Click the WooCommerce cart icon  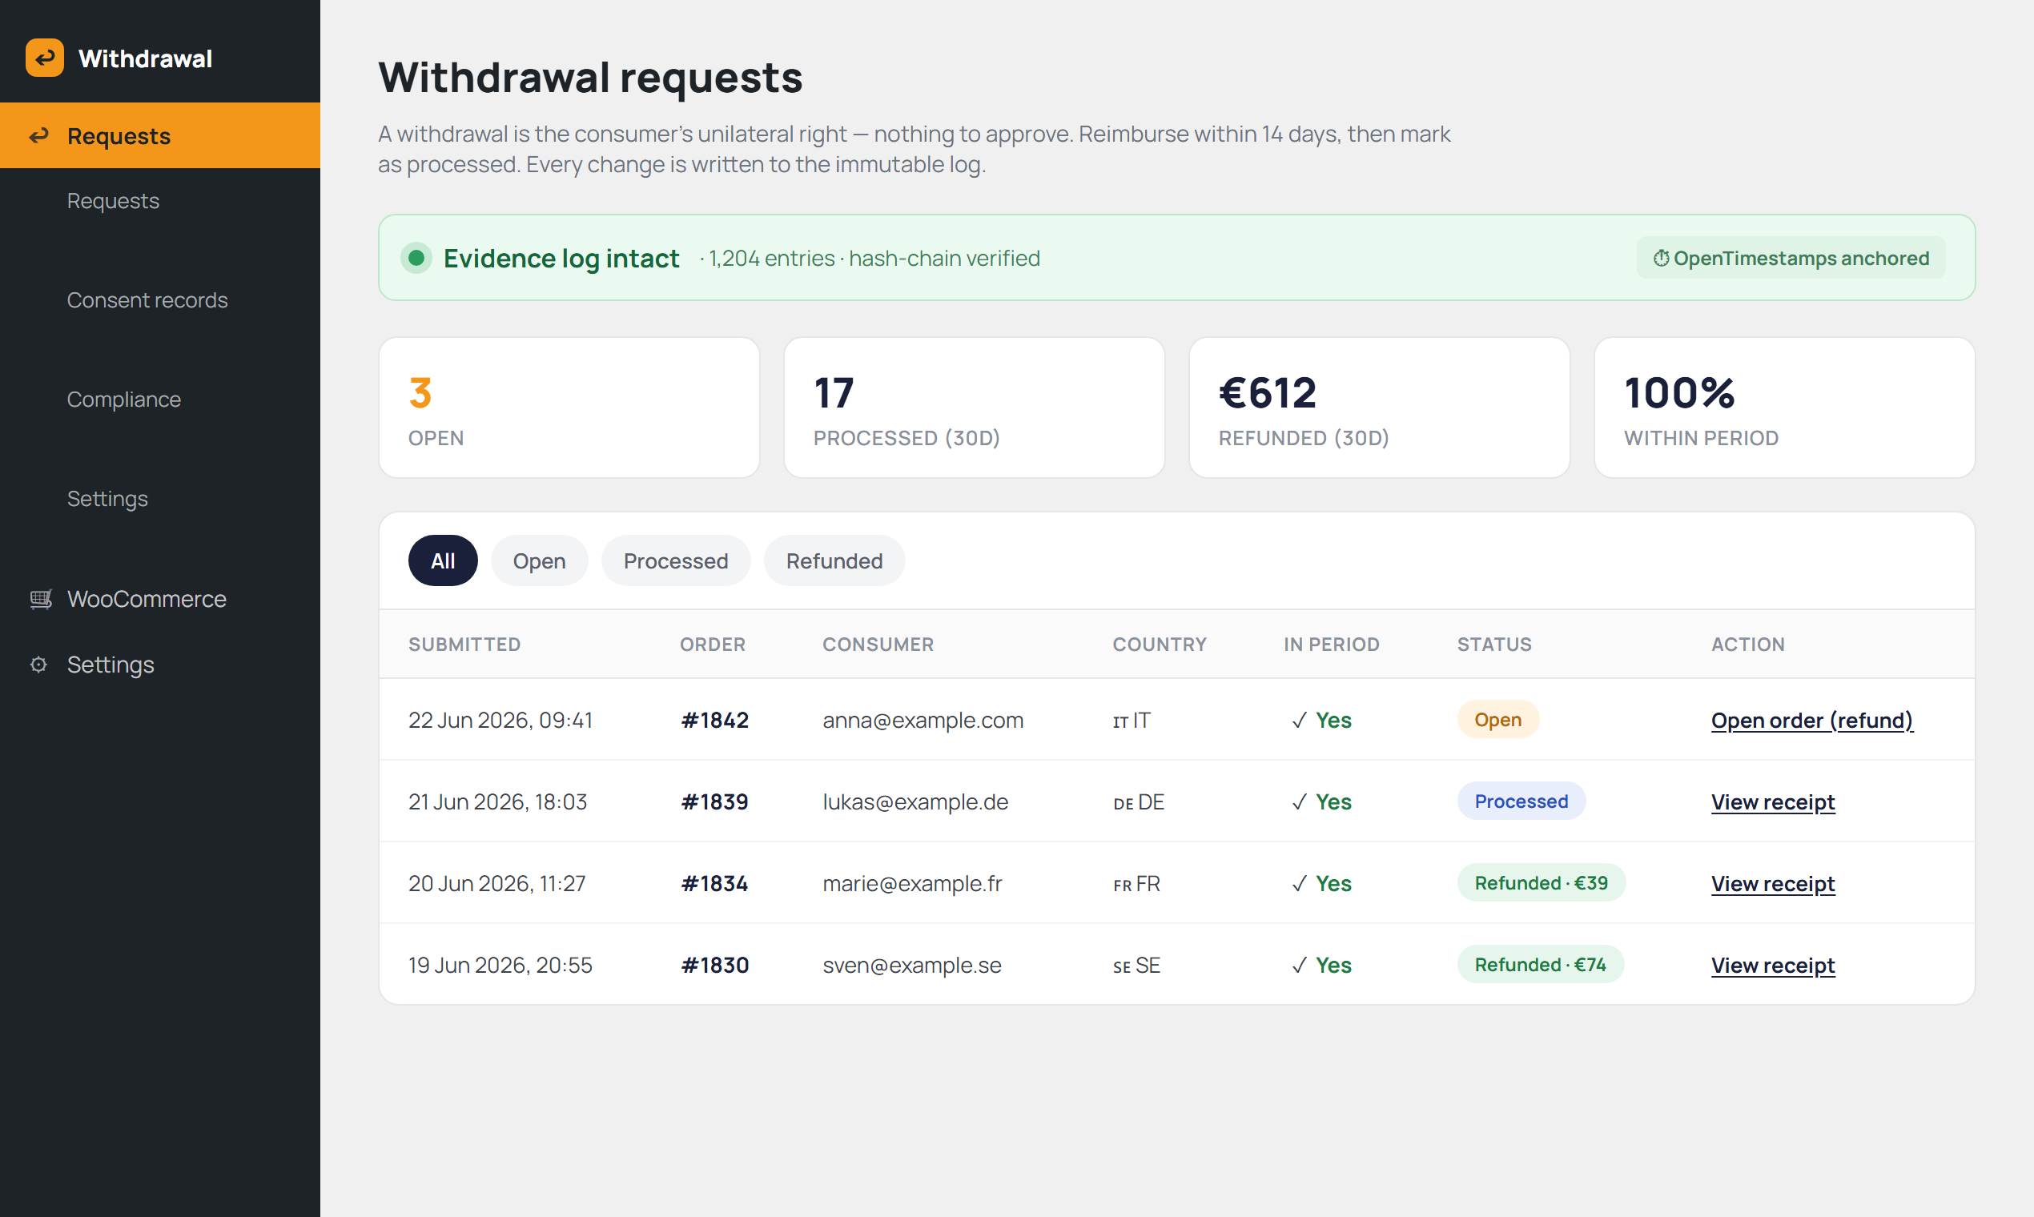pyautogui.click(x=40, y=600)
